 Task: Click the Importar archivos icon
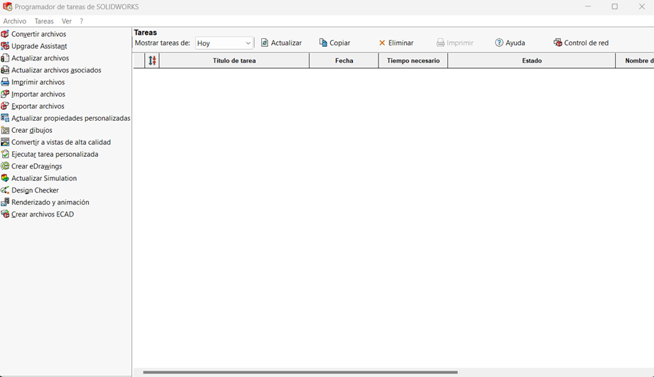coord(5,94)
